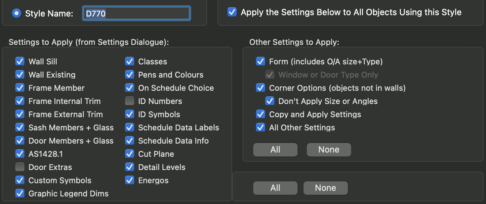The height and width of the screenshot is (204, 486).
Task: Click the Style Name text field
Action: [136, 14]
